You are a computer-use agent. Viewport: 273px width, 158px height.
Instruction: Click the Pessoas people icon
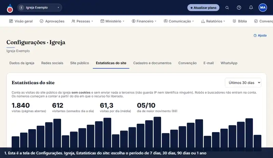pos(73,21)
